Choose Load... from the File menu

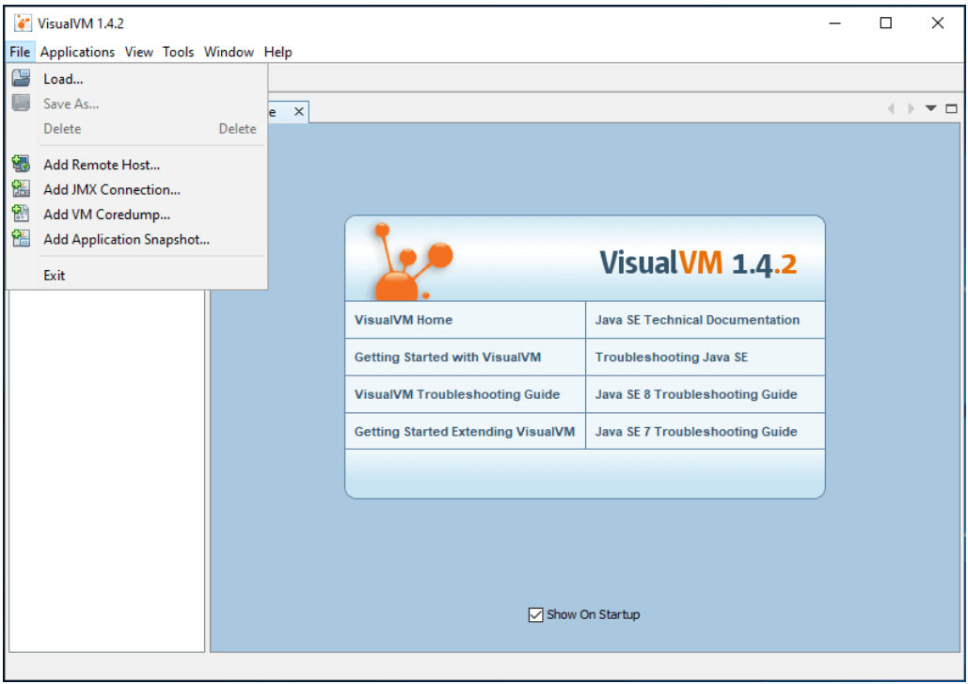[137, 78]
